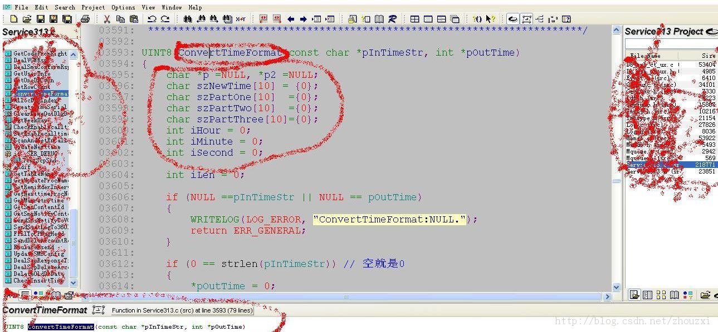This screenshot has width=718, height=332.
Task: Go forward with blue right arrow
Action: click(x=303, y=19)
